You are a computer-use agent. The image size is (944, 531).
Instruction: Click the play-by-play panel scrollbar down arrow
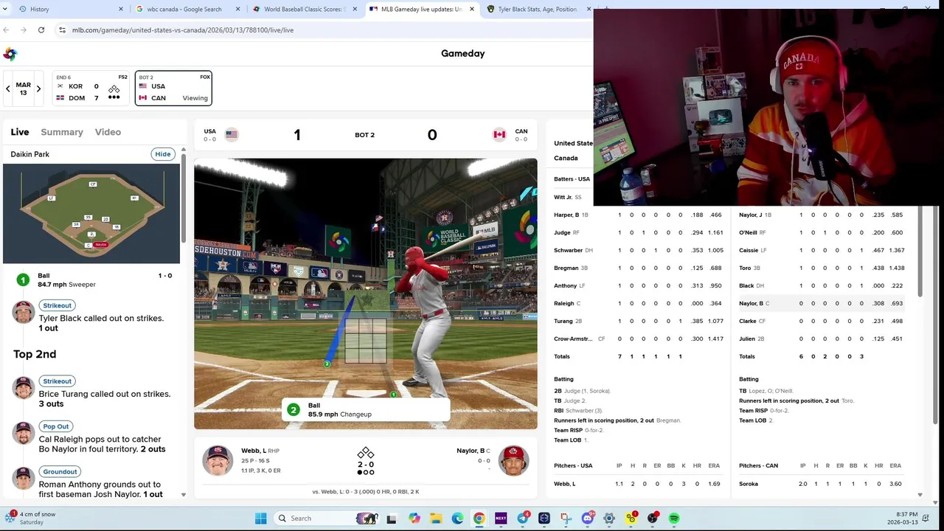pos(184,495)
